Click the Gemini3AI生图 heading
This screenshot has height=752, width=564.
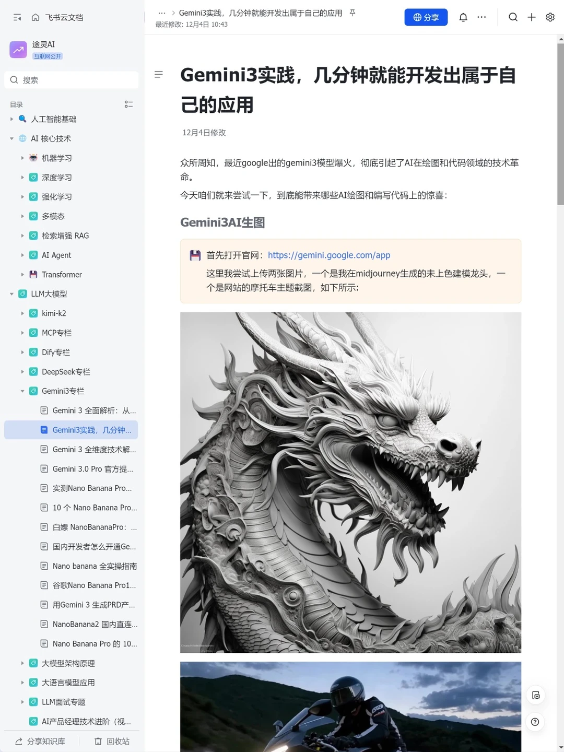(x=222, y=222)
